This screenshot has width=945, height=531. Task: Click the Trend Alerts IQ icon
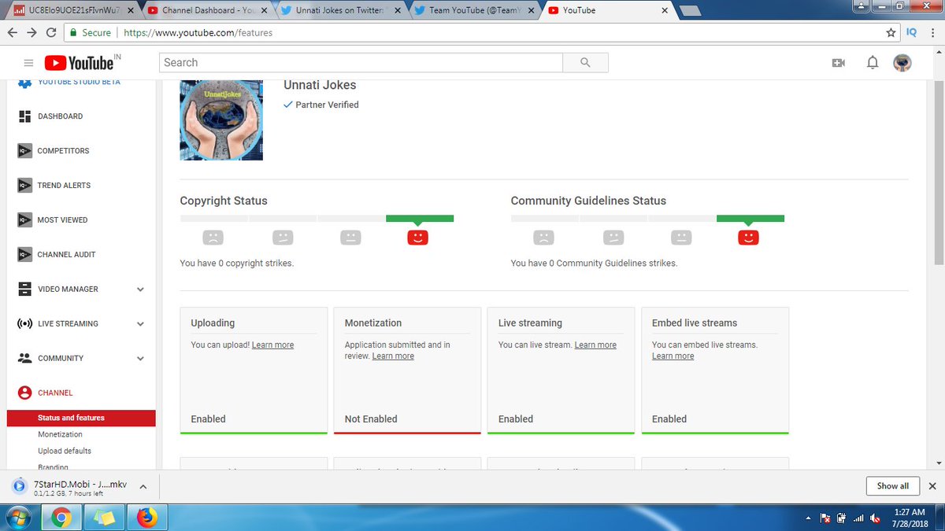(24, 186)
